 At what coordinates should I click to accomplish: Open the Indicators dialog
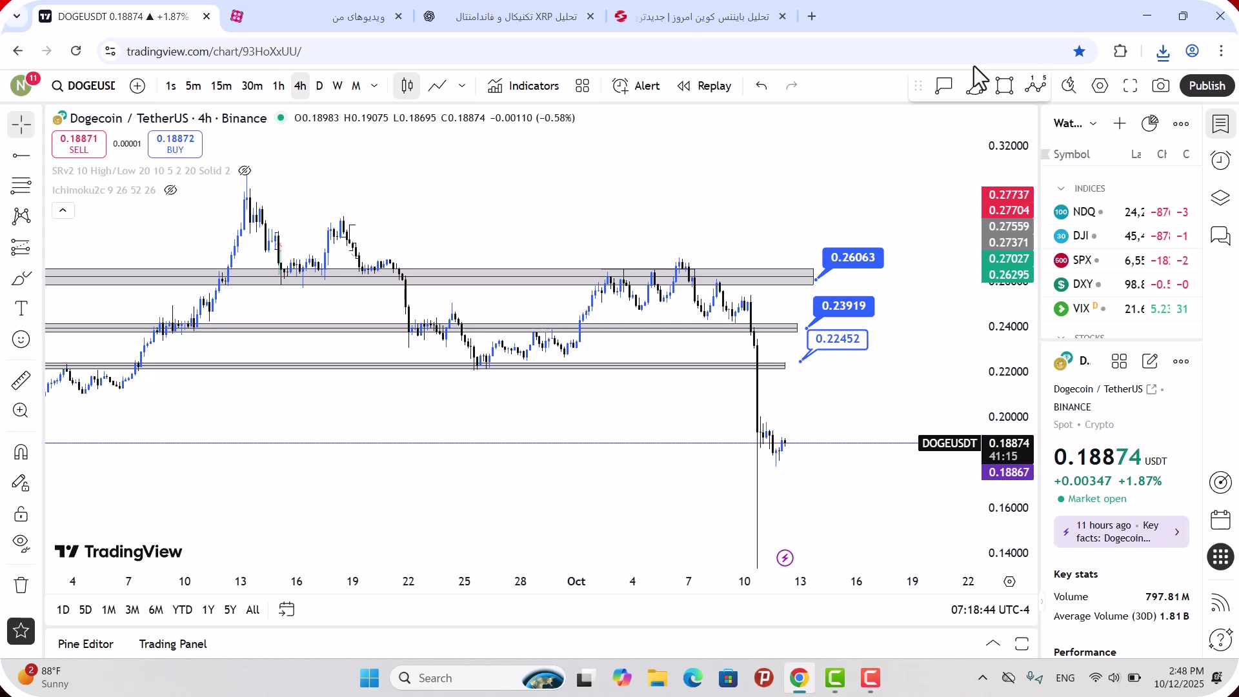coord(523,86)
